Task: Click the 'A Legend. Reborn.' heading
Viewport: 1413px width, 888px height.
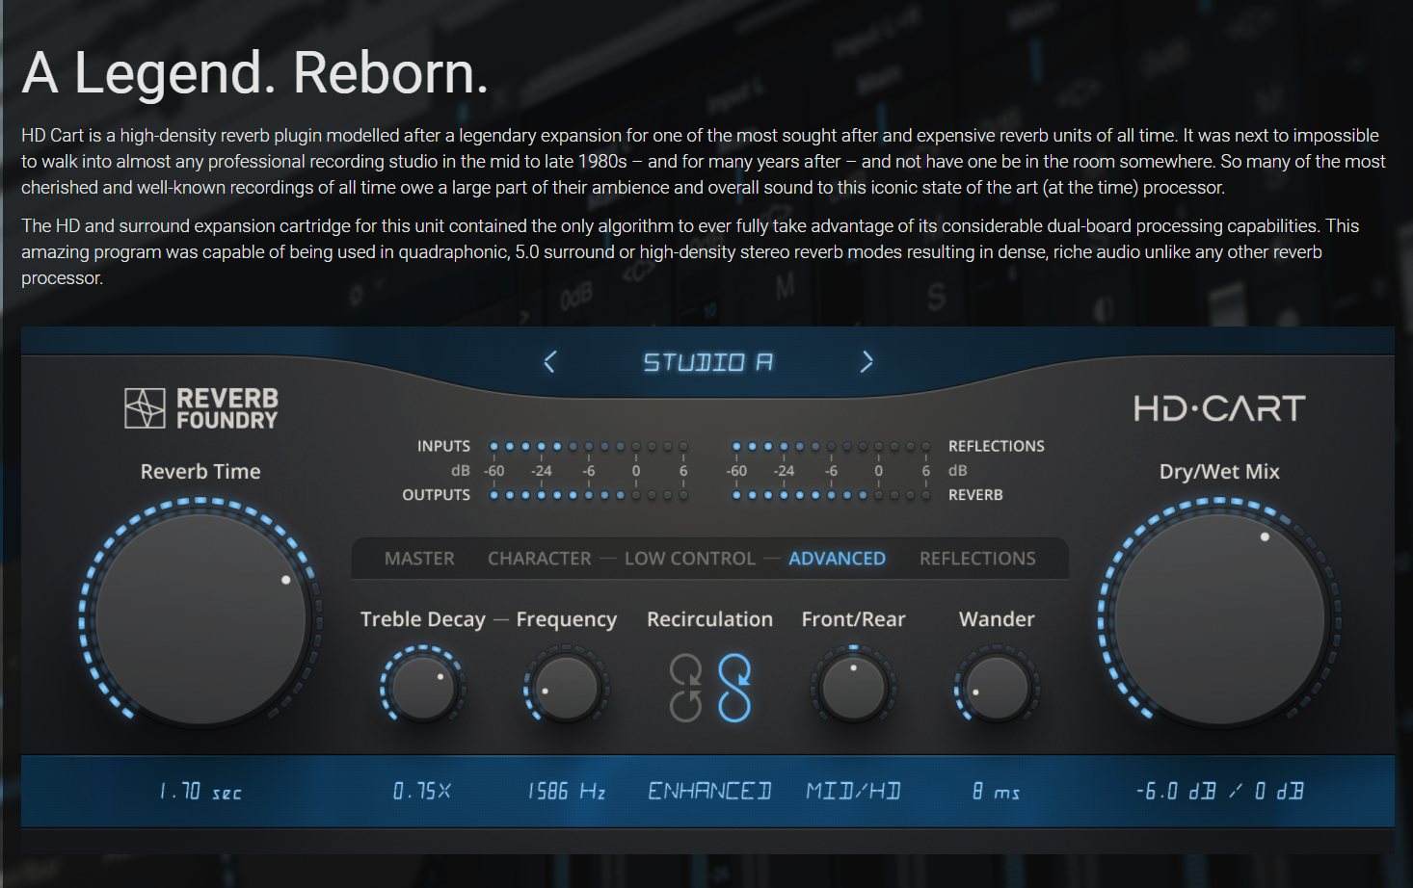Action: click(x=255, y=73)
